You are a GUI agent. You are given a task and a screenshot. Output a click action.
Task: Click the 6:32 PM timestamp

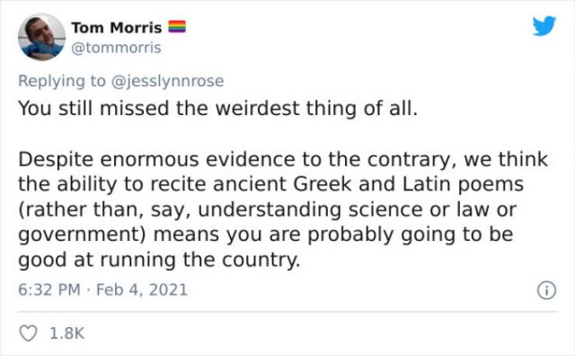[x=49, y=289]
